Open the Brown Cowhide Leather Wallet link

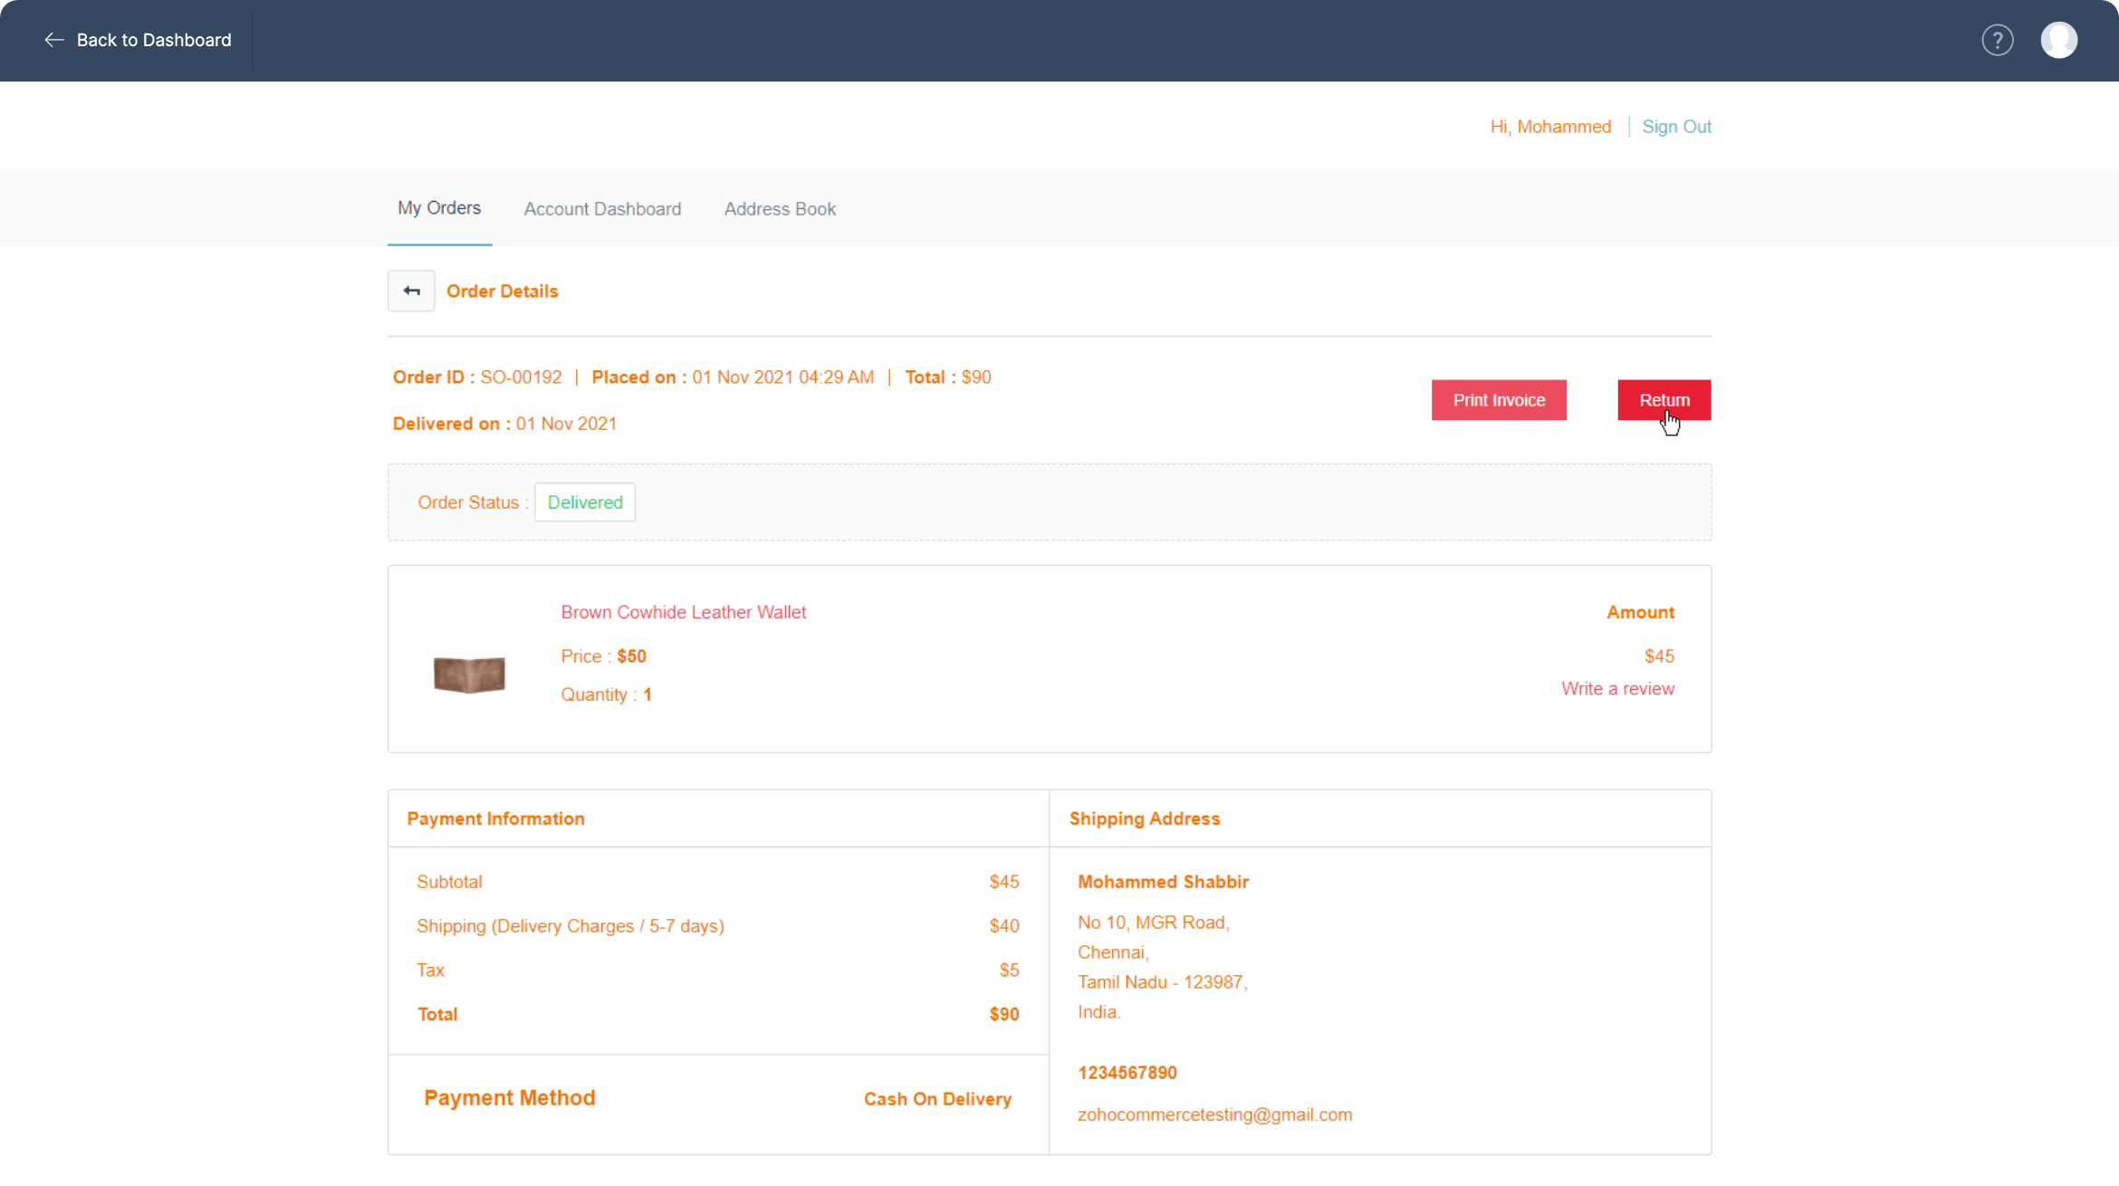tap(683, 612)
